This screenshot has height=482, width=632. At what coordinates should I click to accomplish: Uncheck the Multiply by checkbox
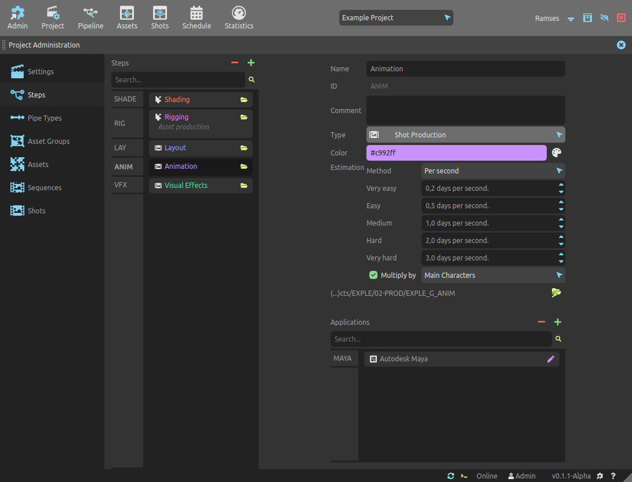pos(373,275)
